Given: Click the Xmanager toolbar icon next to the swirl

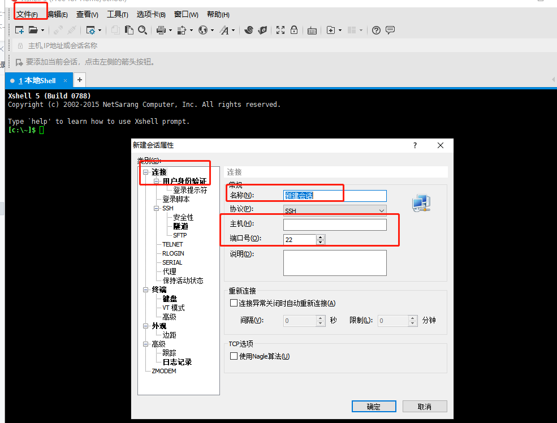Looking at the screenshot, I should (262, 30).
